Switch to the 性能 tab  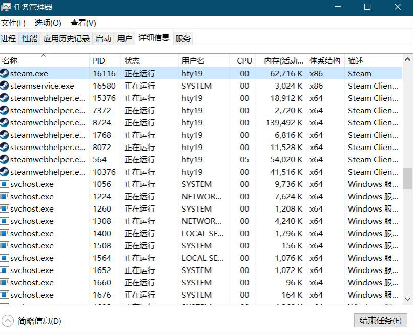[x=29, y=38]
